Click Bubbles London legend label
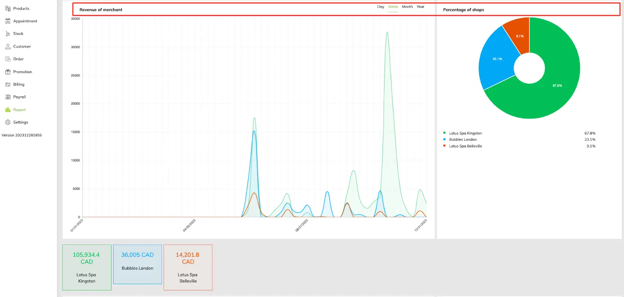This screenshot has height=297, width=624. [463, 140]
